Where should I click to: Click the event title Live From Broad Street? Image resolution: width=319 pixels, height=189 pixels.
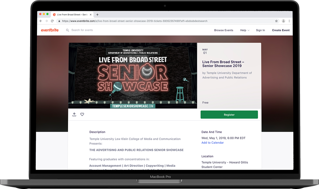(223, 64)
